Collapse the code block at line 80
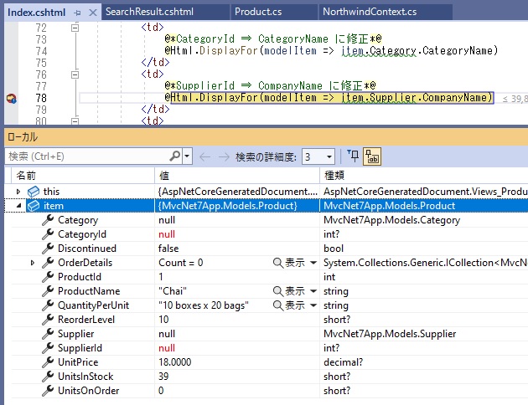This screenshot has height=405, width=528. (x=75, y=121)
